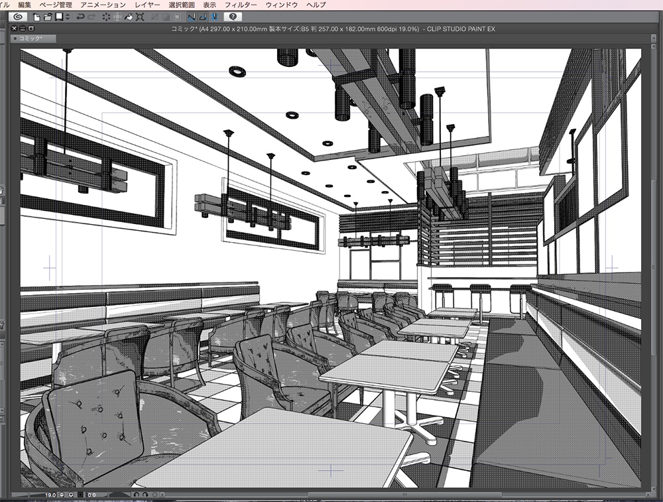Click the horizontal scrollbar left arrow

(x=162, y=495)
